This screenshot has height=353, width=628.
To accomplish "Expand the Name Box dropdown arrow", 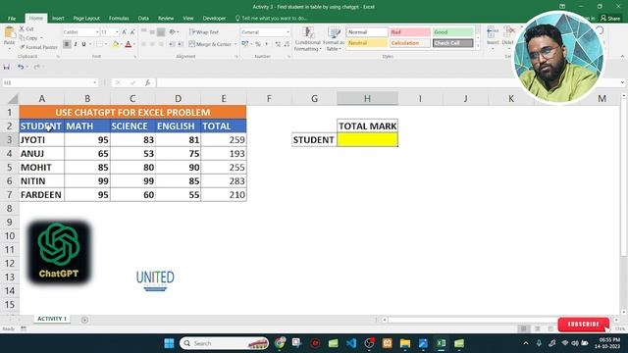I will (x=94, y=82).
